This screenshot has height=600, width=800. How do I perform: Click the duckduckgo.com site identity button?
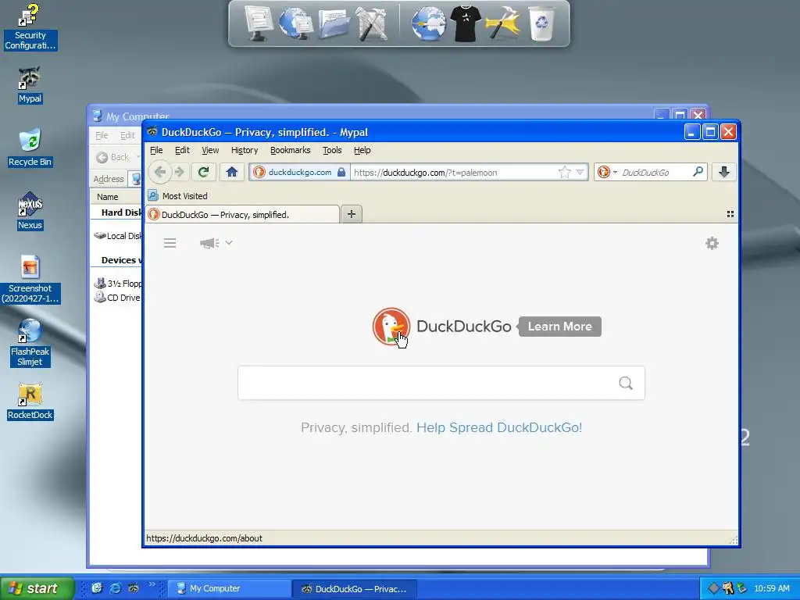pyautogui.click(x=299, y=172)
